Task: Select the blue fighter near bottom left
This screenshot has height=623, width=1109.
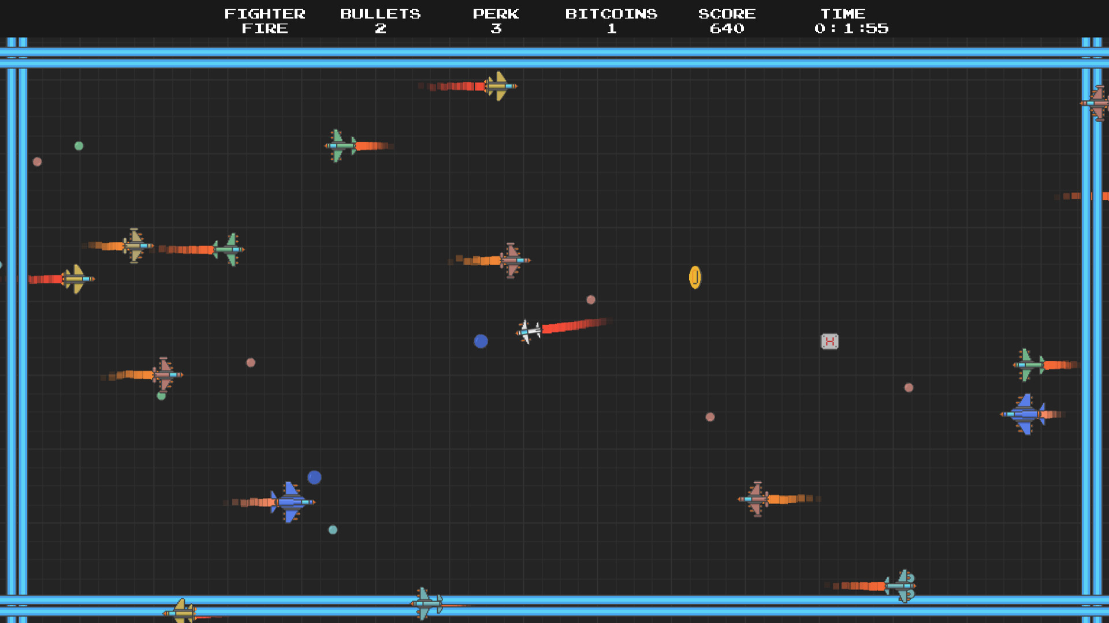Action: (292, 501)
